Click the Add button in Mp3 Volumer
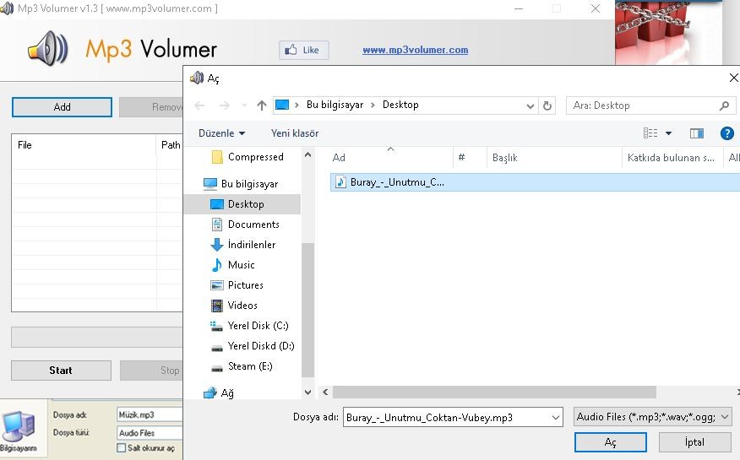 pos(62,107)
